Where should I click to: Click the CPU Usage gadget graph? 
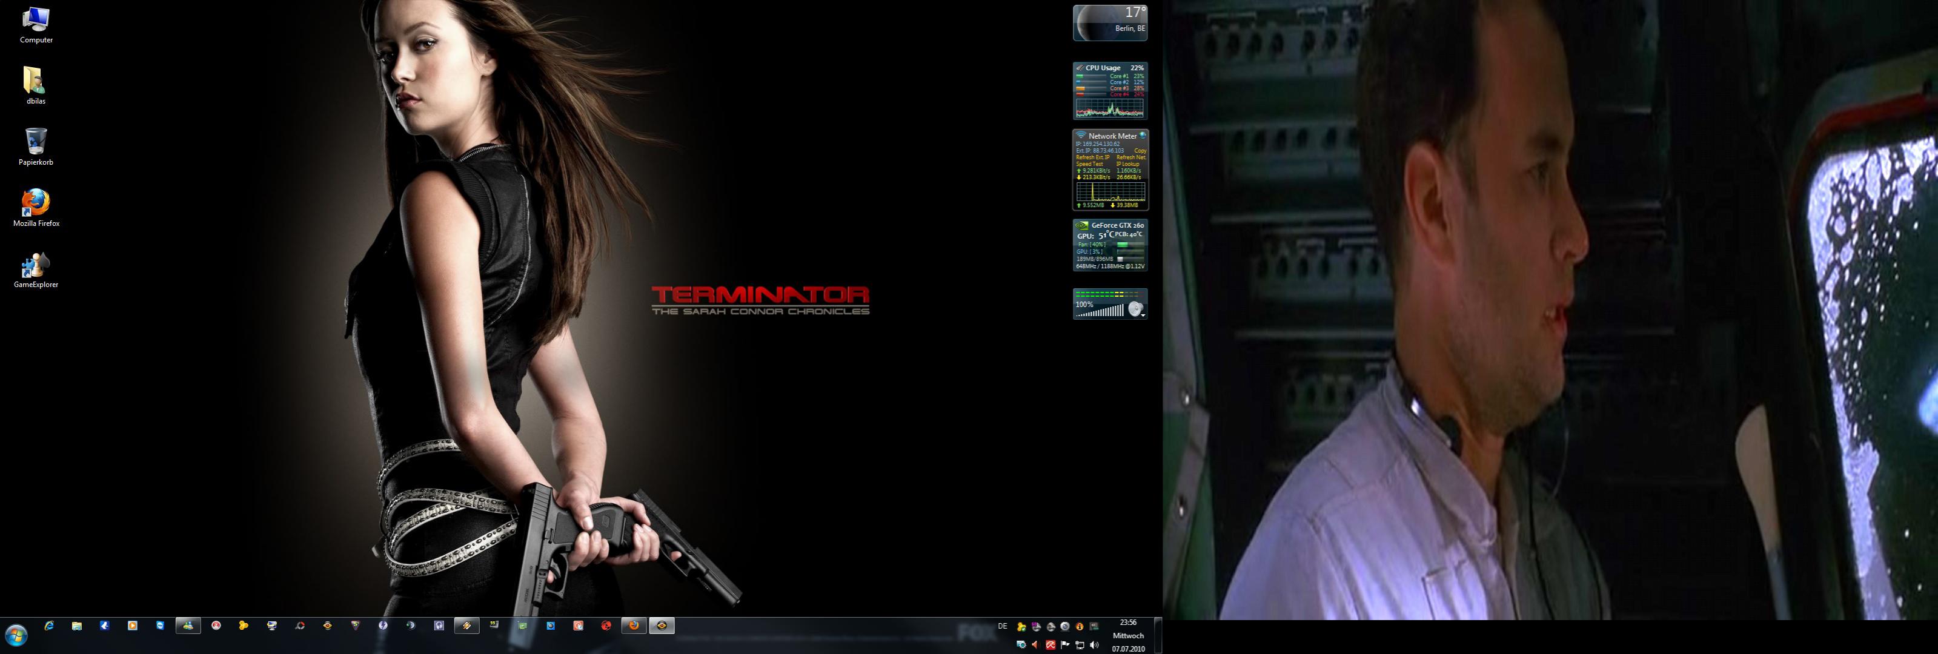pyautogui.click(x=1110, y=108)
